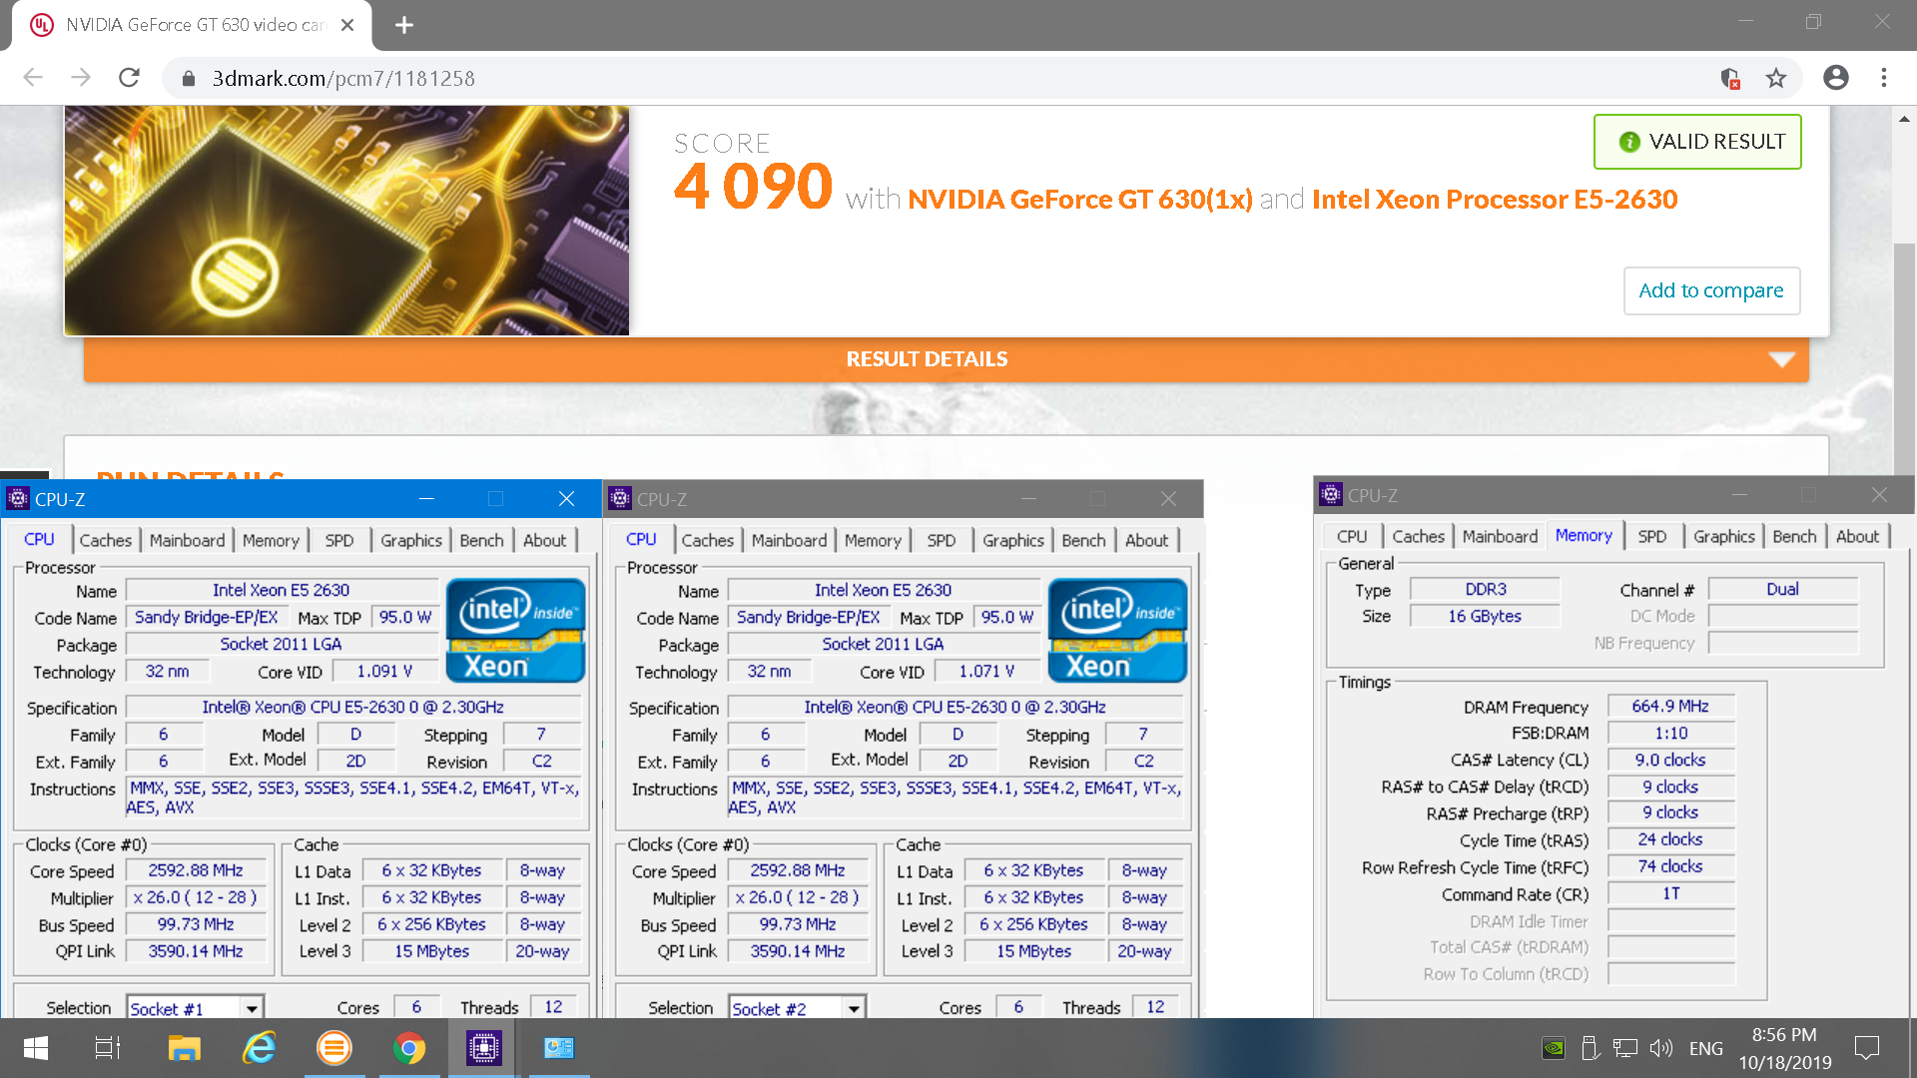1917x1078 pixels.
Task: Click the Intel Xeon logo in left CPU-Z
Action: [515, 630]
